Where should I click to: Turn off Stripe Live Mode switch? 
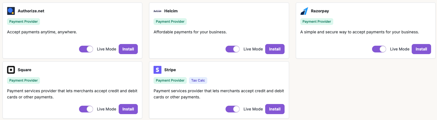tap(233, 109)
